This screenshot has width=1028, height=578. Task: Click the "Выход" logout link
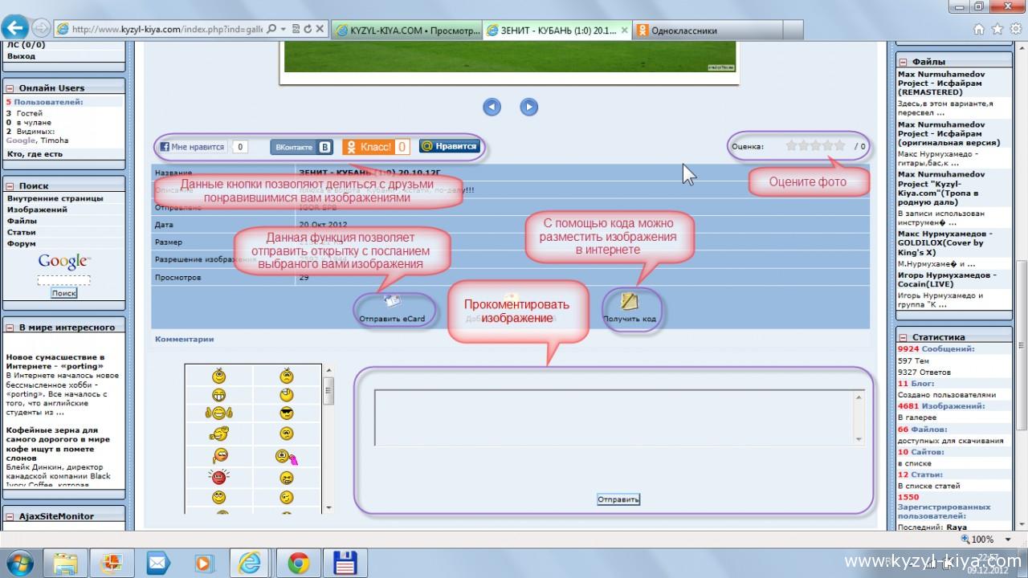pos(22,56)
